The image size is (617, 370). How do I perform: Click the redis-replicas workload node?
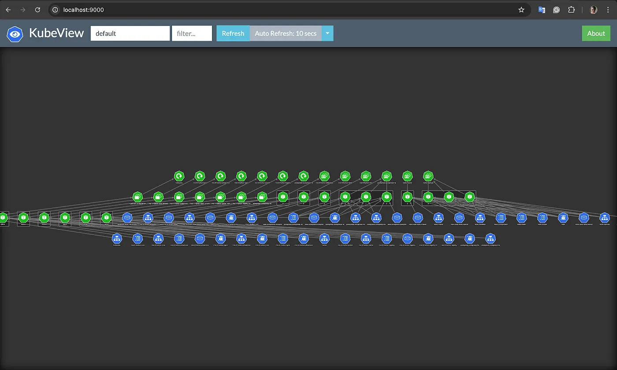click(428, 176)
